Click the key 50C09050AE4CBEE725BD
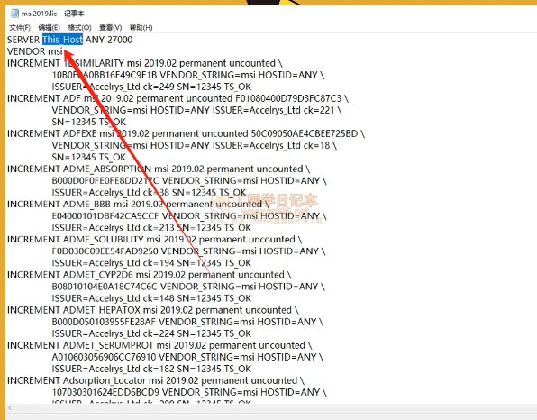 [x=305, y=133]
